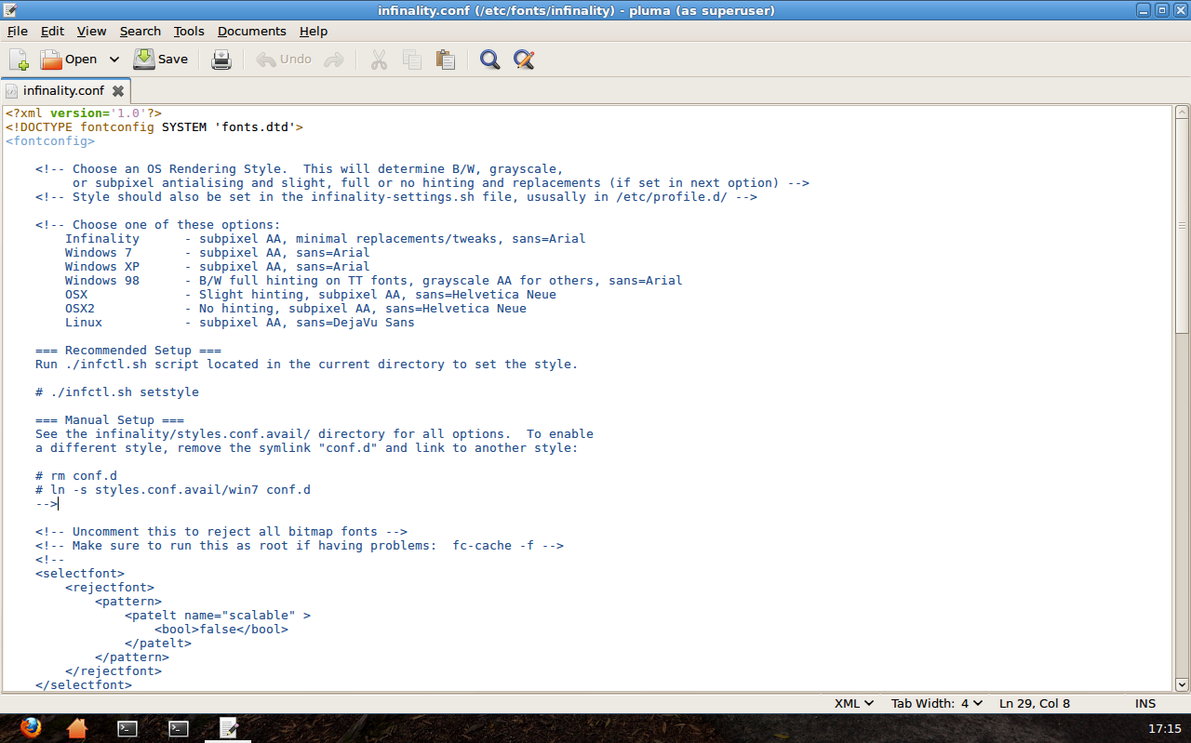Open the home folder taskbar icon
1191x743 pixels.
pos(77,728)
